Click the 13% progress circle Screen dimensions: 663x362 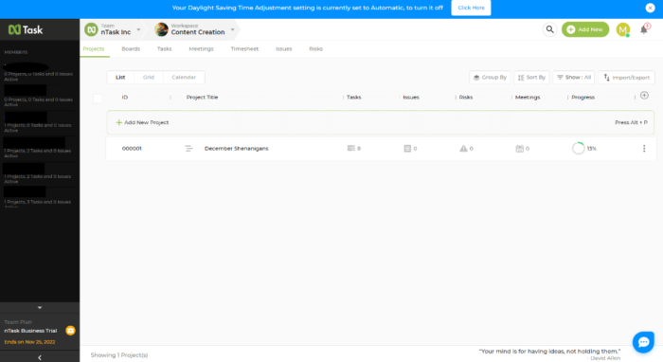[578, 149]
